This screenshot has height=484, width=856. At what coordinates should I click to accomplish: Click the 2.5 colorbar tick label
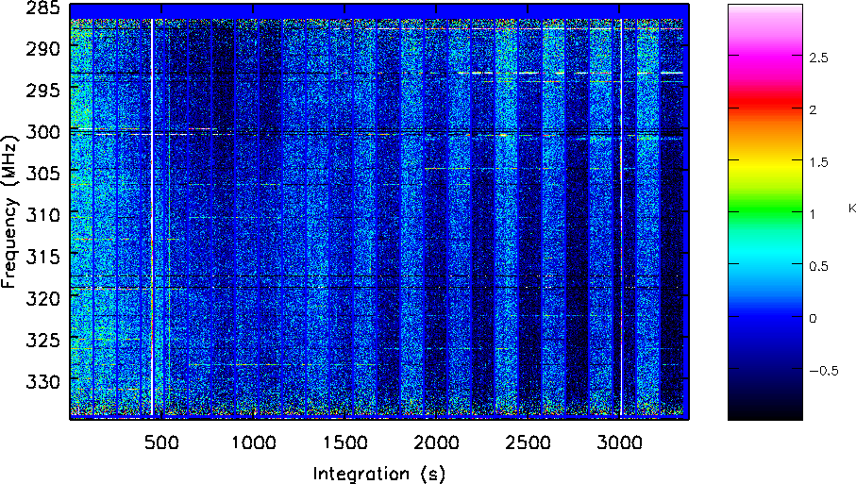coord(818,58)
